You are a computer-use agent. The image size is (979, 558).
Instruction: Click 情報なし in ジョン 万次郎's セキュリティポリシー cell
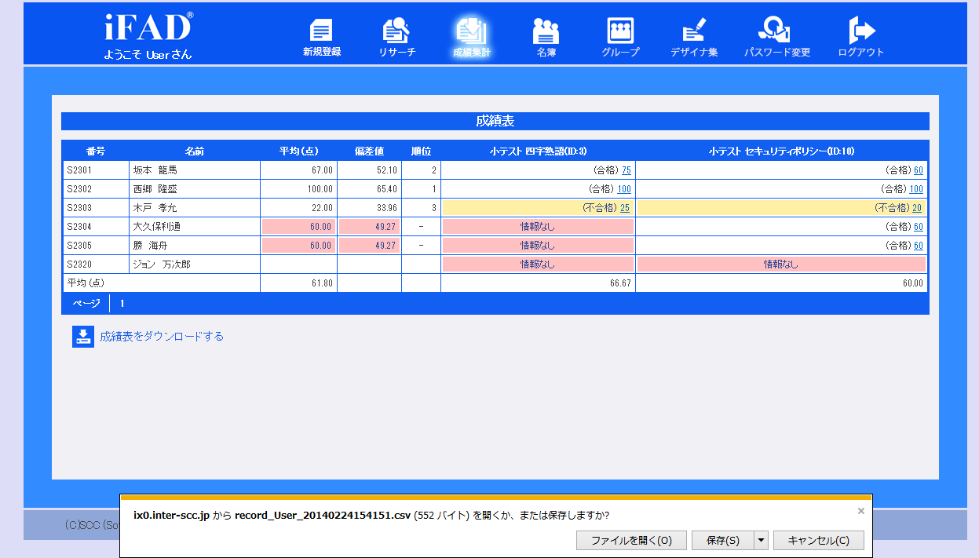781,264
